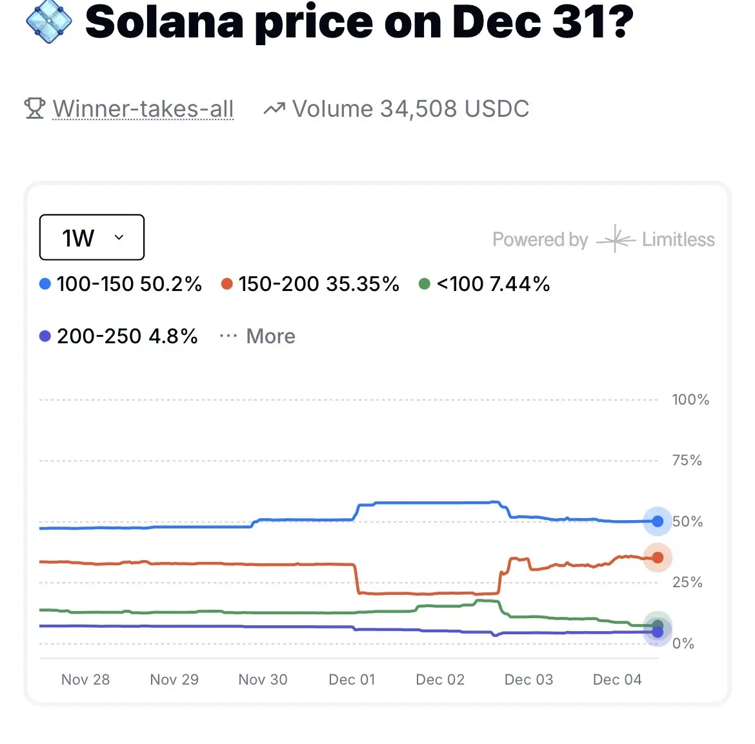Click the Volume 34,508 USDC text
This screenshot has width=755, height=744.
410,109
